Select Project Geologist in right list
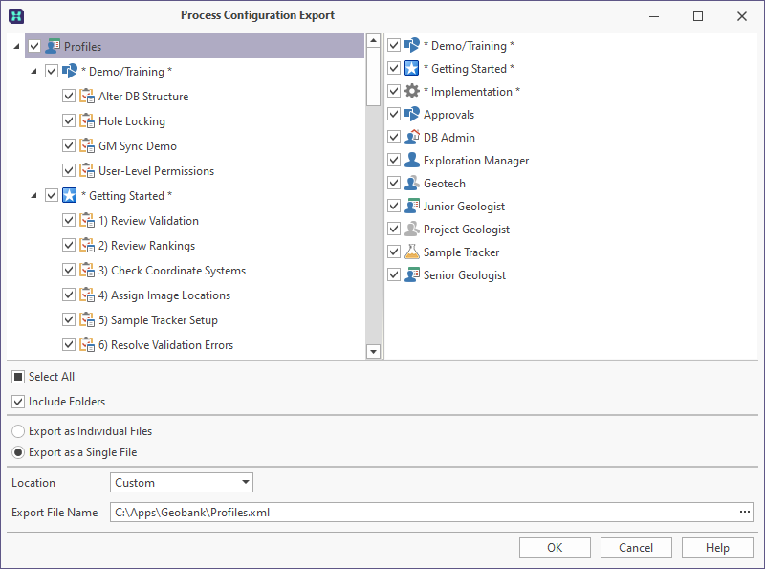The height and width of the screenshot is (569, 765). coord(466,229)
